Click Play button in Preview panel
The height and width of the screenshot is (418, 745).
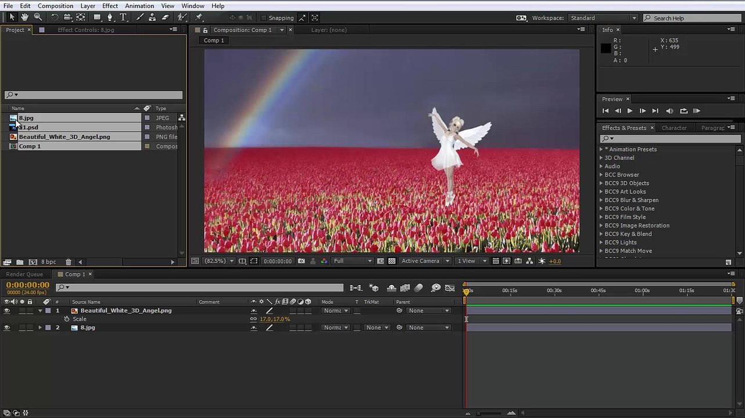tap(630, 111)
